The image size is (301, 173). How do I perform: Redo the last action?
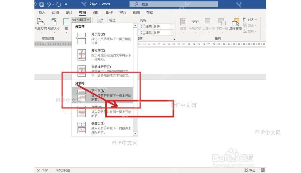click(59, 4)
